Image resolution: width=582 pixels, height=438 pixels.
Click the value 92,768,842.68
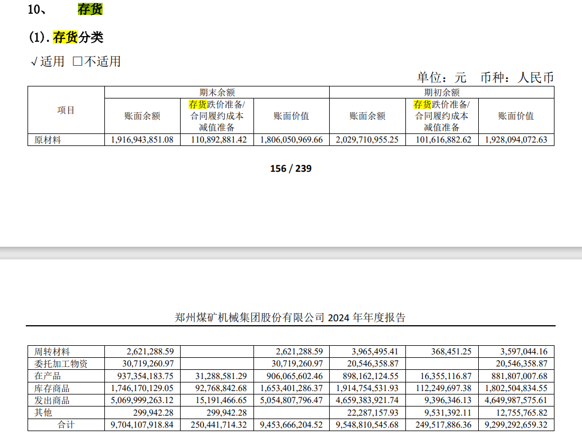[x=221, y=388]
